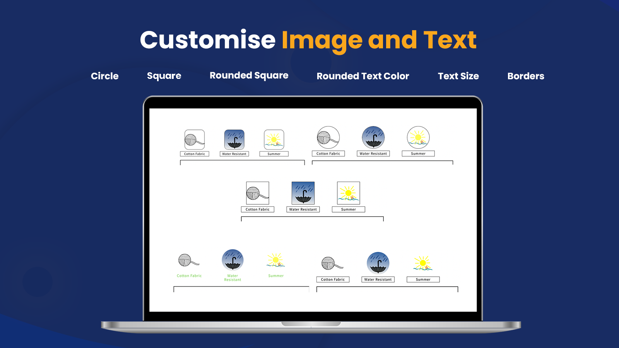Open the Text Size option

458,76
